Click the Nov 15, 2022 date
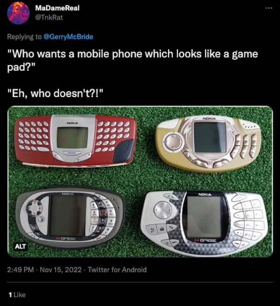The height and width of the screenshot is (306, 280). (x=61, y=270)
